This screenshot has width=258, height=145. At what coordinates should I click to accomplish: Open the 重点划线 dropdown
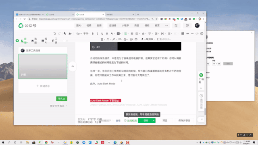(163, 39)
